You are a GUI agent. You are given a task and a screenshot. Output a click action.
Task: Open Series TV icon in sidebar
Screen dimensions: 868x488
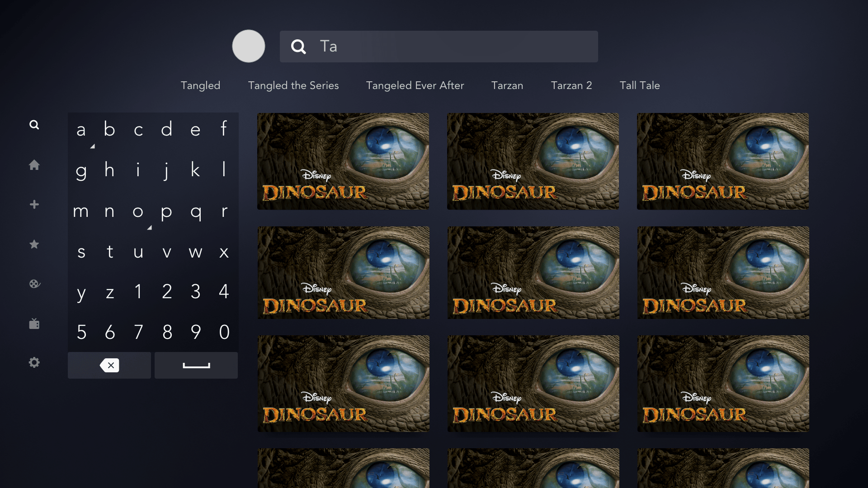[x=34, y=324]
